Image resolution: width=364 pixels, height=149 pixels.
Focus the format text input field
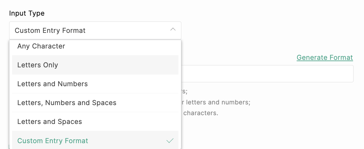[x=267, y=74]
